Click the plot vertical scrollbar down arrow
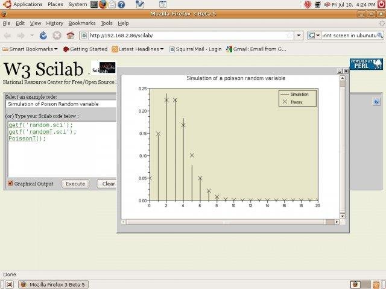Screen dimensions: 386x289 pos(343,216)
